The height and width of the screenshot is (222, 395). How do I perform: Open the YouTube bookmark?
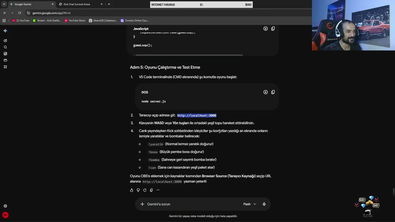pyautogui.click(x=21, y=21)
